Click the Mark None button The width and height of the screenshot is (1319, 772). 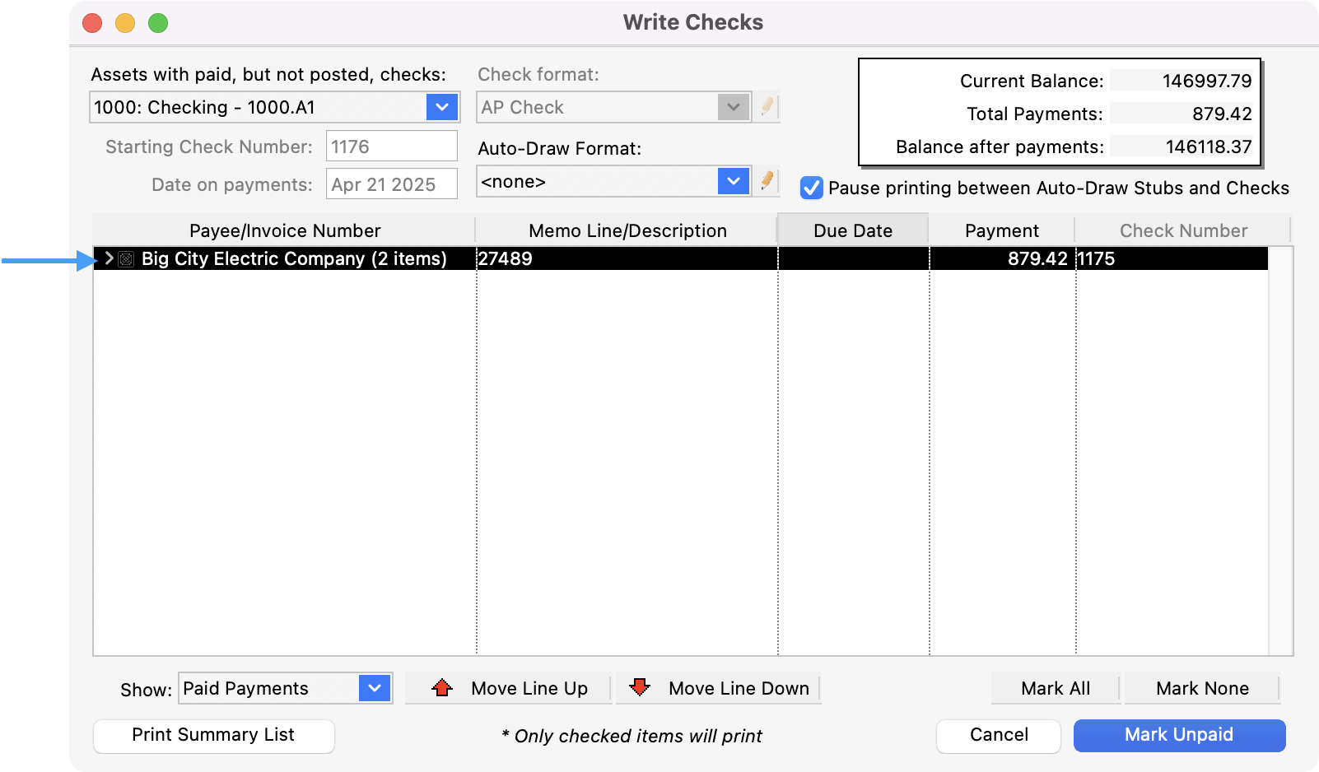(x=1201, y=688)
